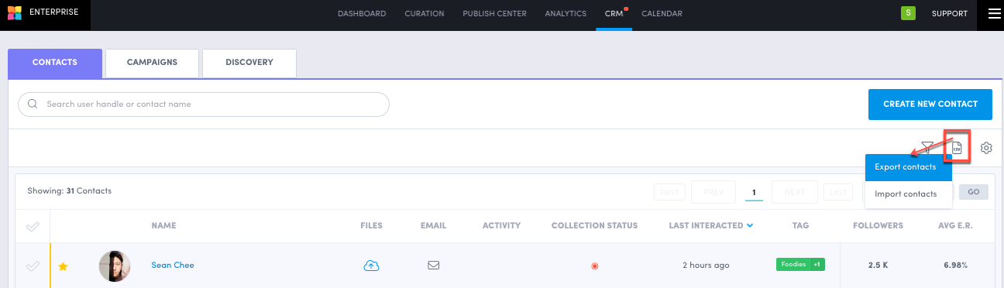1004x288 pixels.
Task: Choose Import contacts from menu
Action: 909,194
